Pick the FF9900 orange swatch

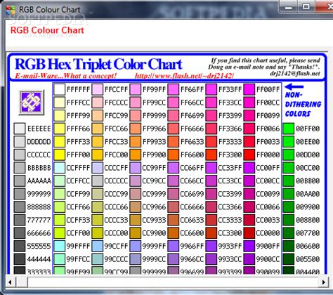(136, 155)
